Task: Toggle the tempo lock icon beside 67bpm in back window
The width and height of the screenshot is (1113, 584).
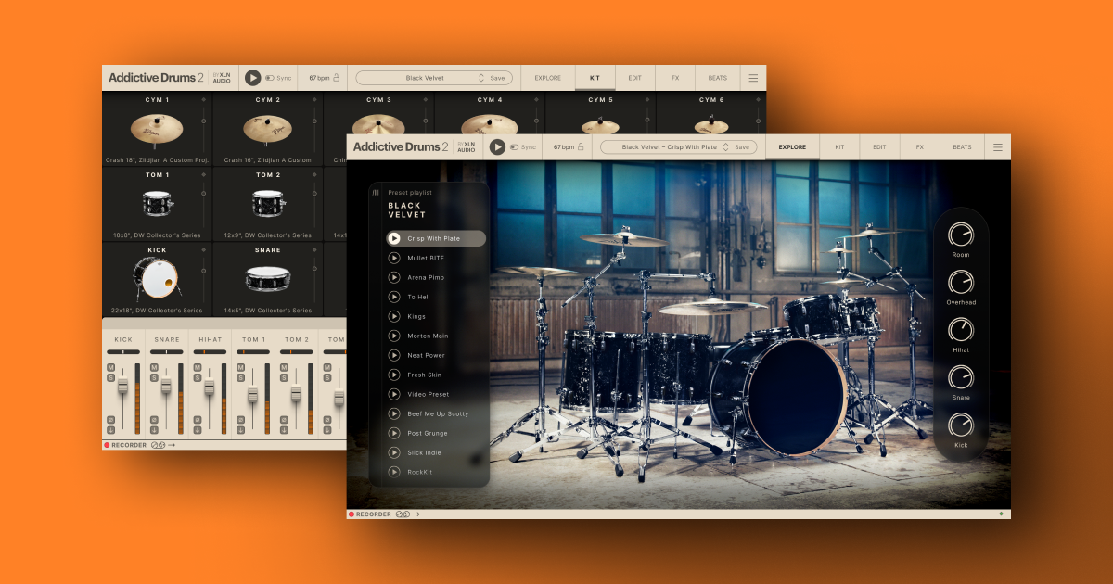Action: 337,78
